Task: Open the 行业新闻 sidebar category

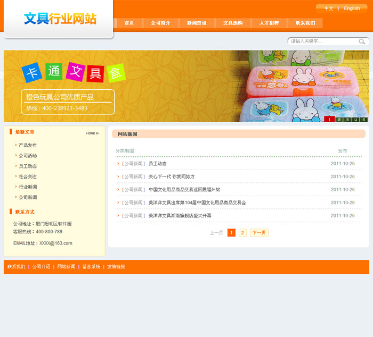Action: pos(28,187)
